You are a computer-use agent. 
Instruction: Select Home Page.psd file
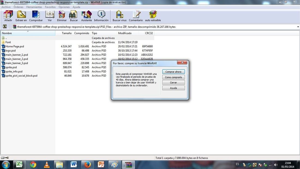pos(77,46)
